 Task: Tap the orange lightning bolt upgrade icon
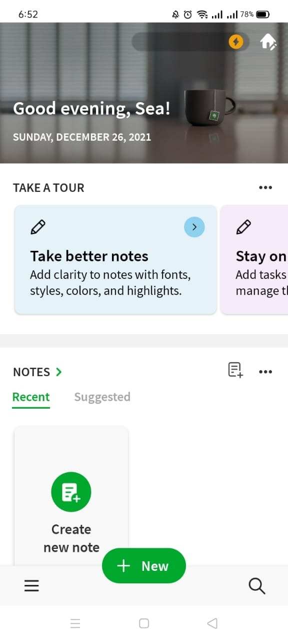[x=235, y=42]
